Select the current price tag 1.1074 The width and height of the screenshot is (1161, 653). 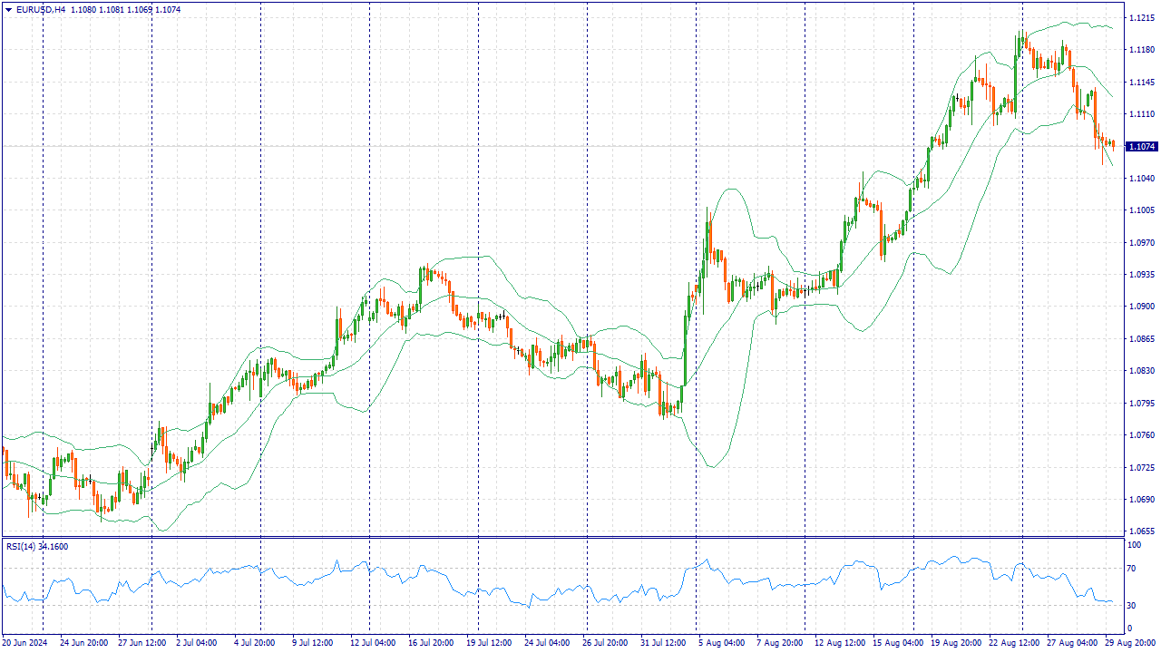tap(1141, 146)
